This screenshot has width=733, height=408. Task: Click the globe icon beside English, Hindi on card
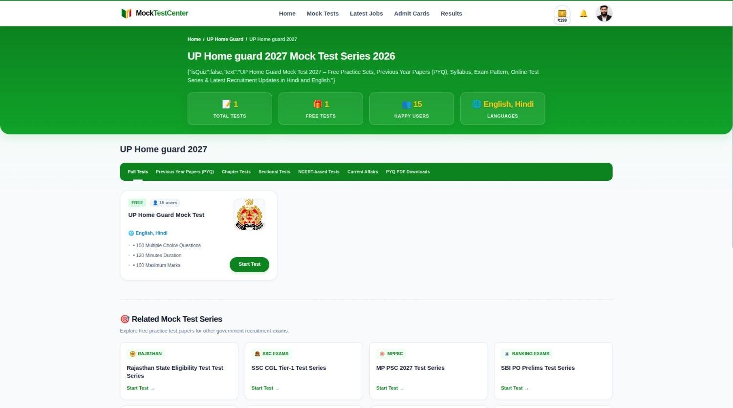(x=131, y=233)
